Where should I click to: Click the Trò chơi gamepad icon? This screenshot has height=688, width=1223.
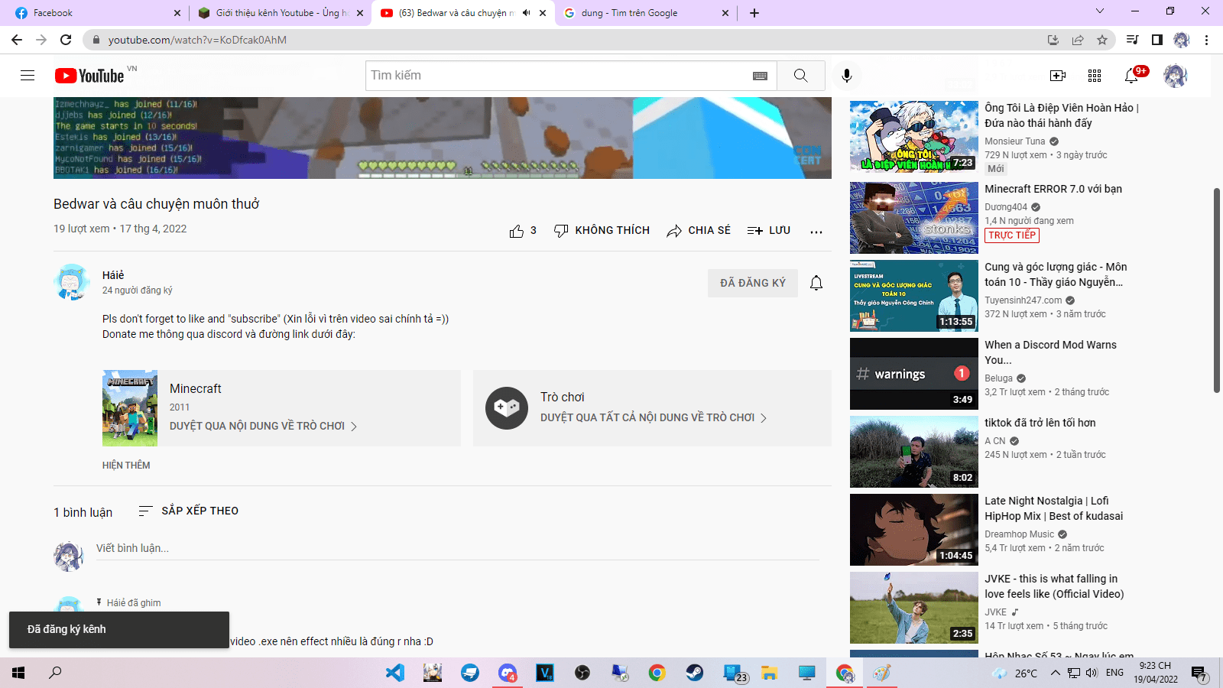(x=507, y=408)
